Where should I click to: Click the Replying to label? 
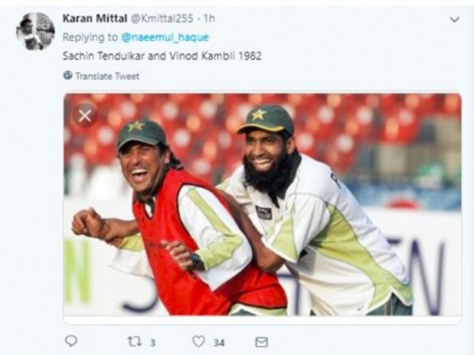click(90, 37)
